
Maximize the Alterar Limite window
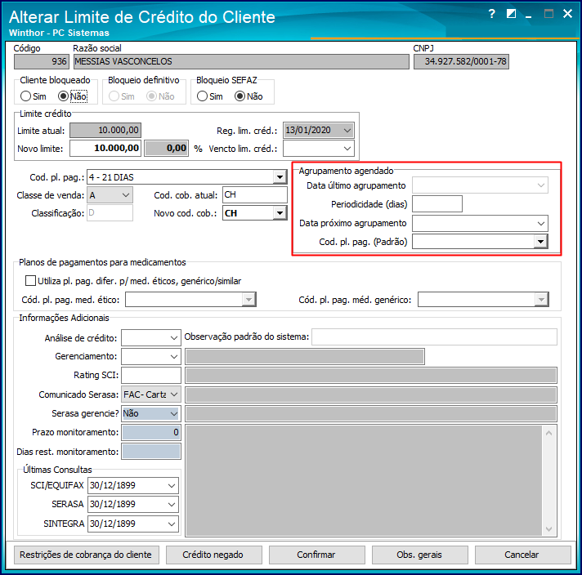[x=548, y=14]
